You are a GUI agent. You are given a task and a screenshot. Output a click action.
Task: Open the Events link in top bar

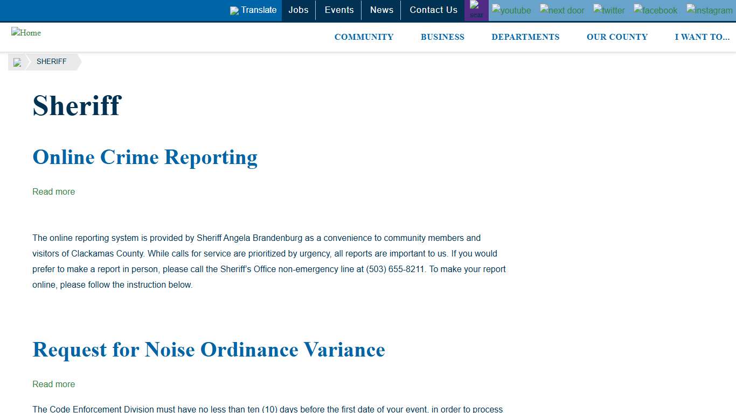pyautogui.click(x=339, y=10)
